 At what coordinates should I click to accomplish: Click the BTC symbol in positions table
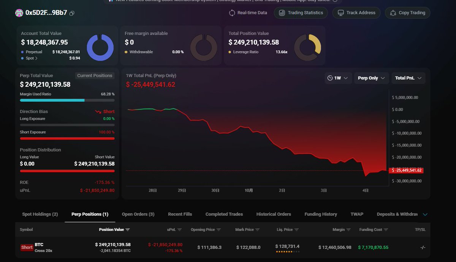coord(39,245)
